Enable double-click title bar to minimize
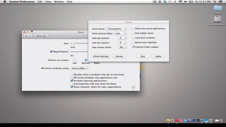Viewport: 226px width, 127px height. pyautogui.click(x=72, y=74)
